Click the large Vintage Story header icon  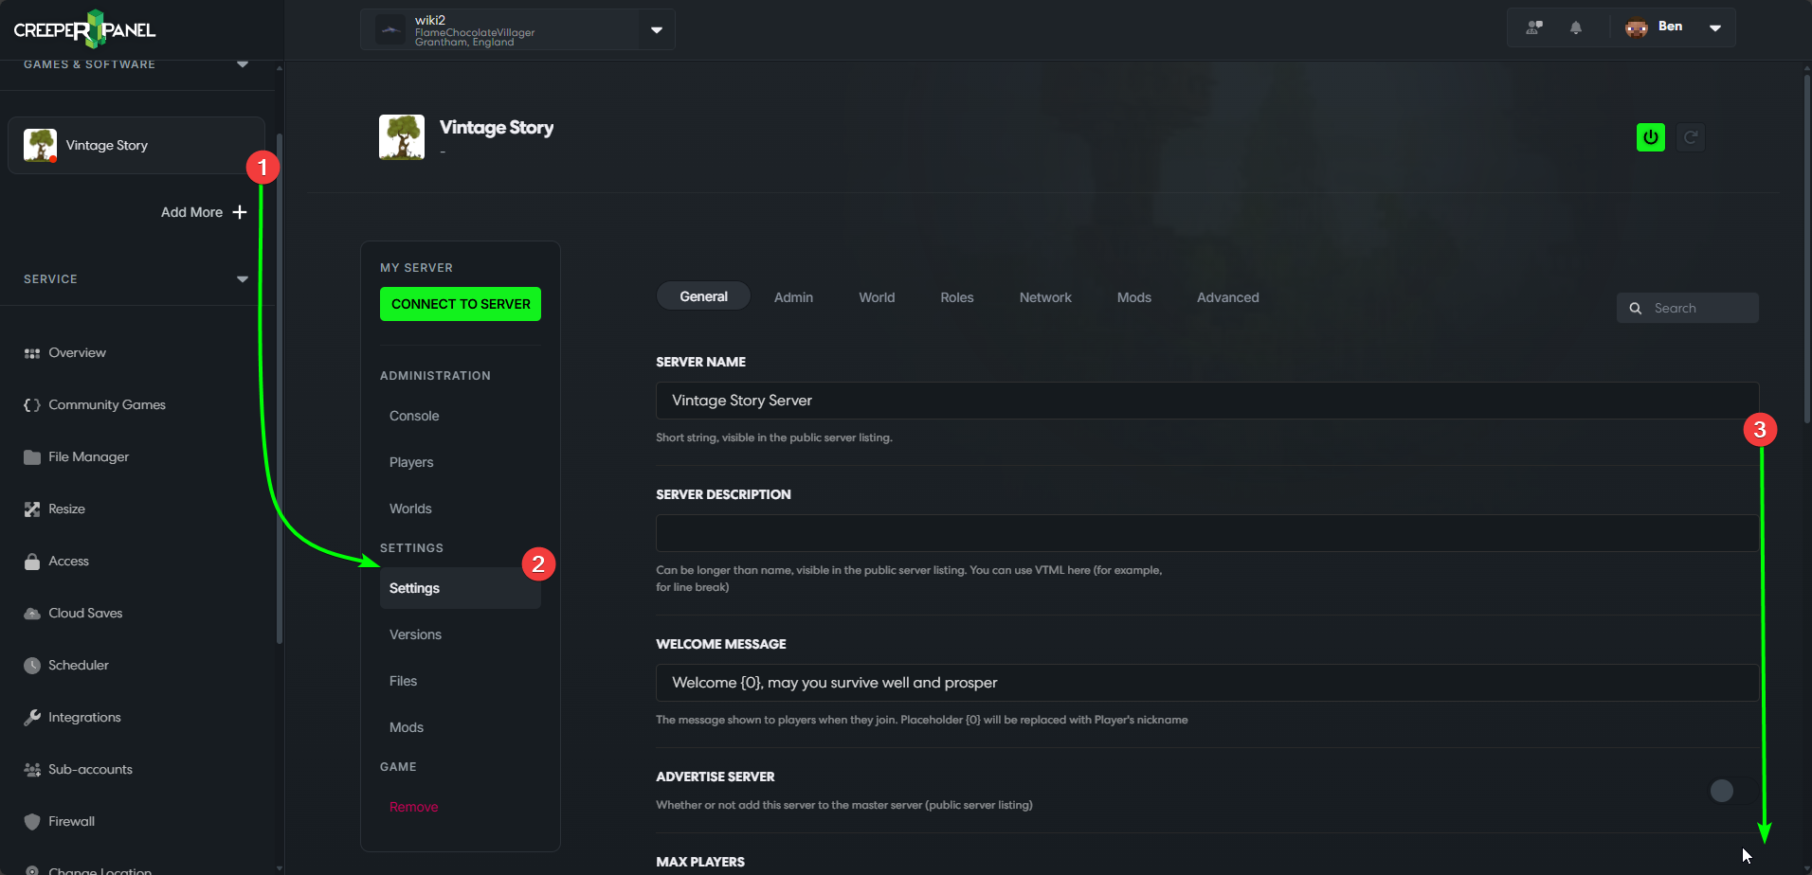coord(402,137)
